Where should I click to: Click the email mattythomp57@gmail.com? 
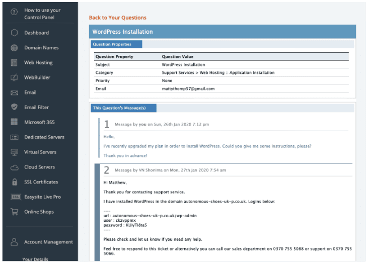coord(188,89)
